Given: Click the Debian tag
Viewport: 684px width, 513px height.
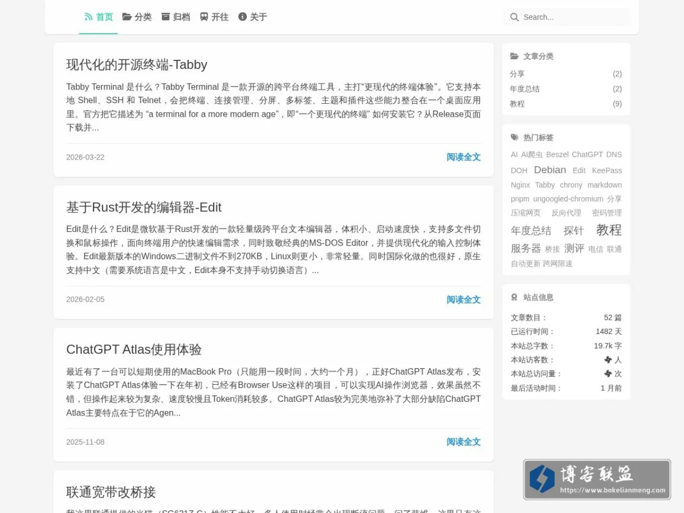Looking at the screenshot, I should click(x=550, y=170).
